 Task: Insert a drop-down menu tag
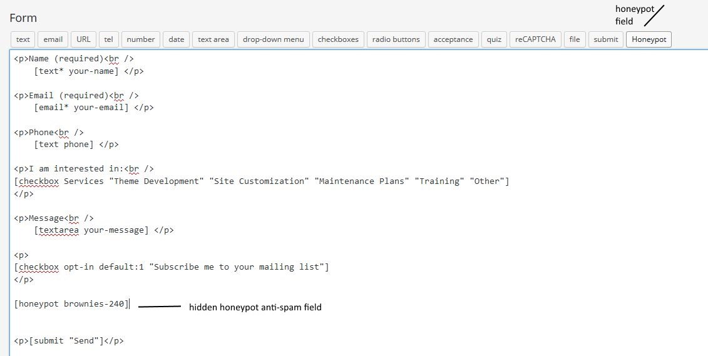[273, 39]
